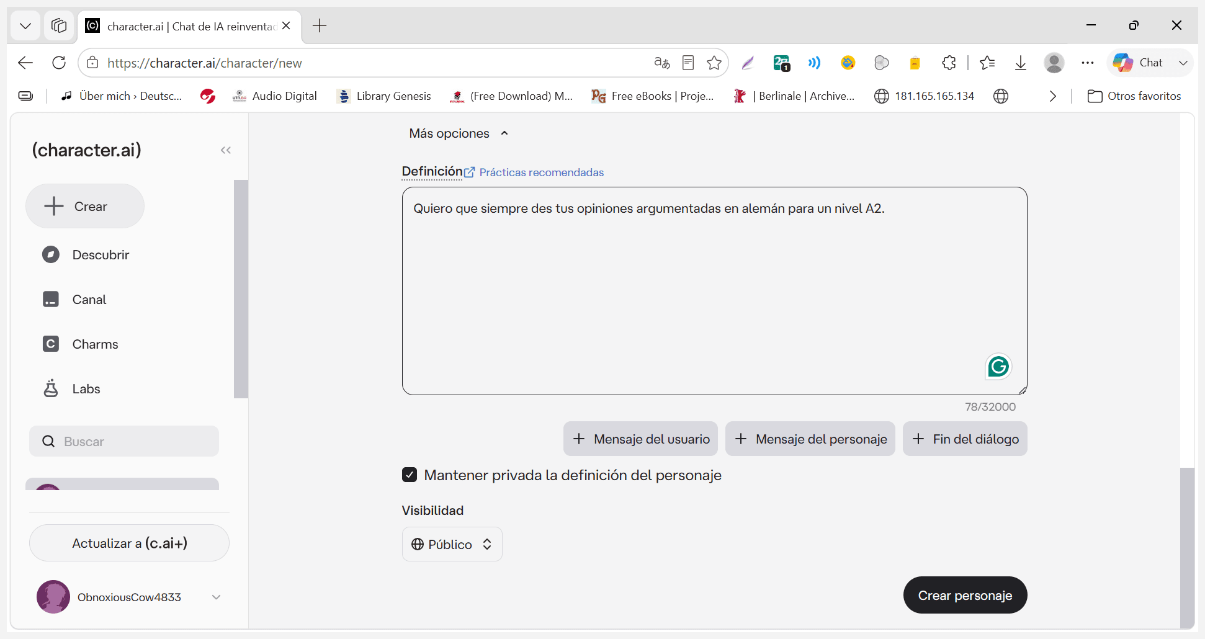Collapse the Más opciones section

459,133
